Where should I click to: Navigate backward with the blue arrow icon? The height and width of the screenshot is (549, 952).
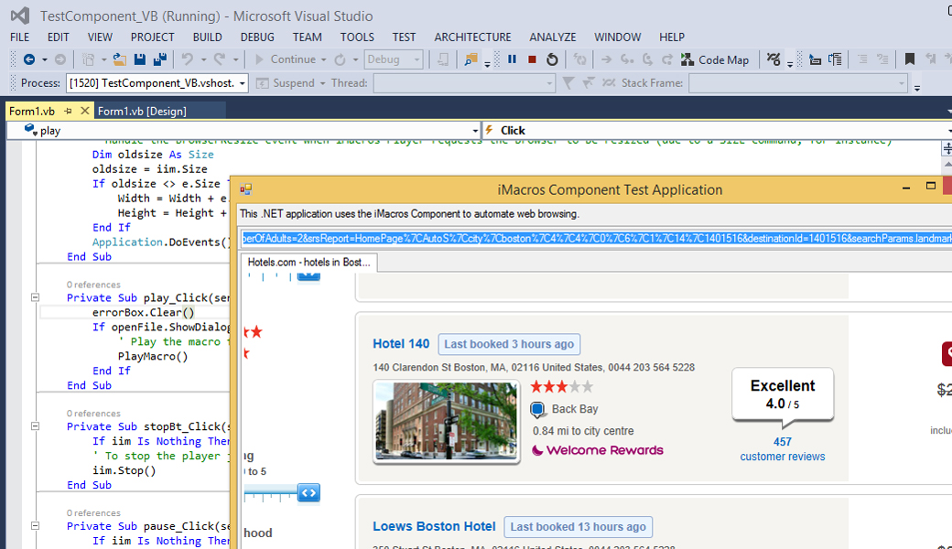pos(28,59)
